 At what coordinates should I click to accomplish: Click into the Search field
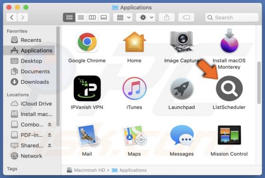pyautogui.click(x=232, y=18)
